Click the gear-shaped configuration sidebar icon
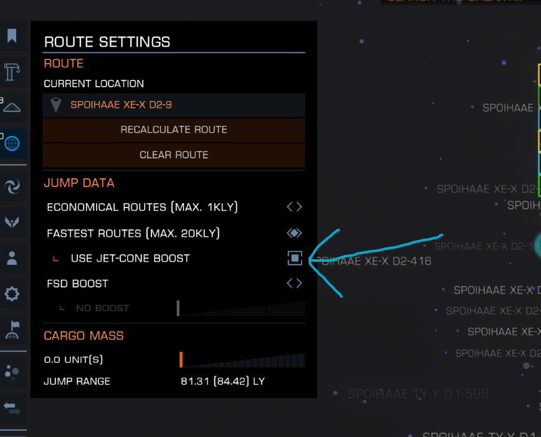 click(x=12, y=294)
